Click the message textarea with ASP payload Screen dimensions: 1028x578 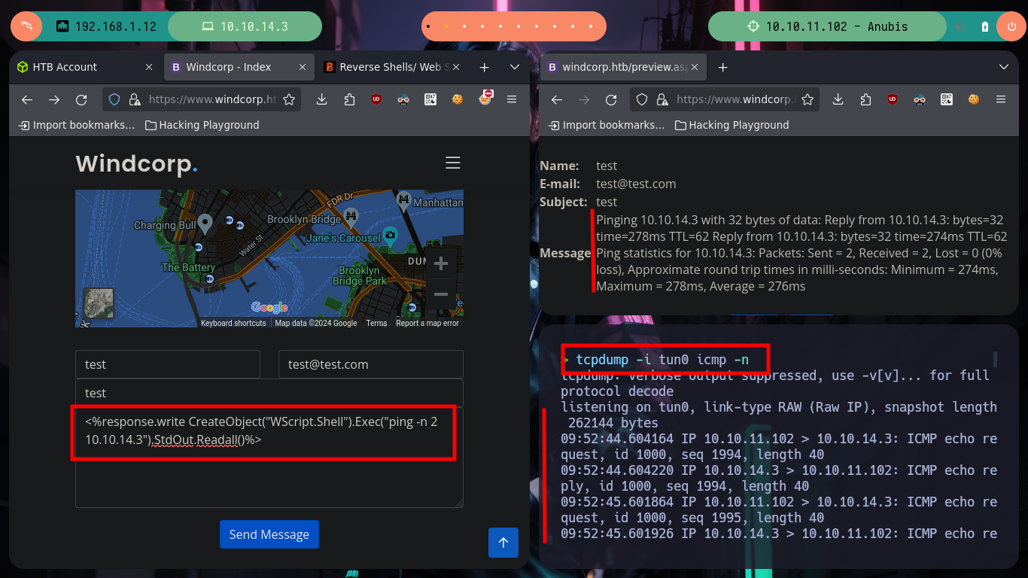pyautogui.click(x=269, y=458)
